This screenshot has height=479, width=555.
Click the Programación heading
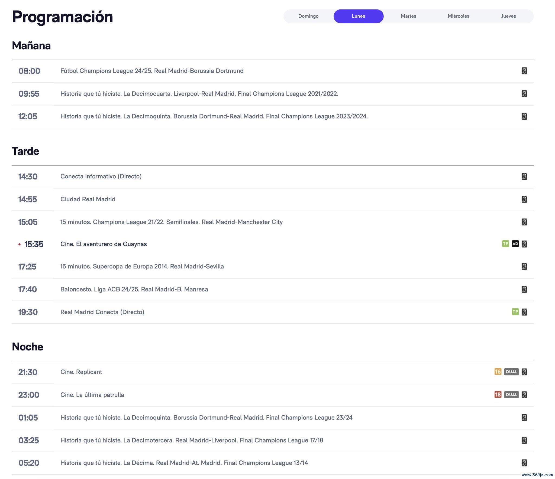click(62, 17)
